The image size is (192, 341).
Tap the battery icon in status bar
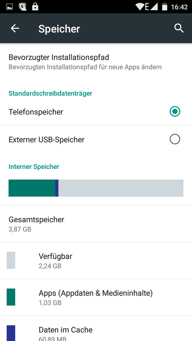point(165,7)
